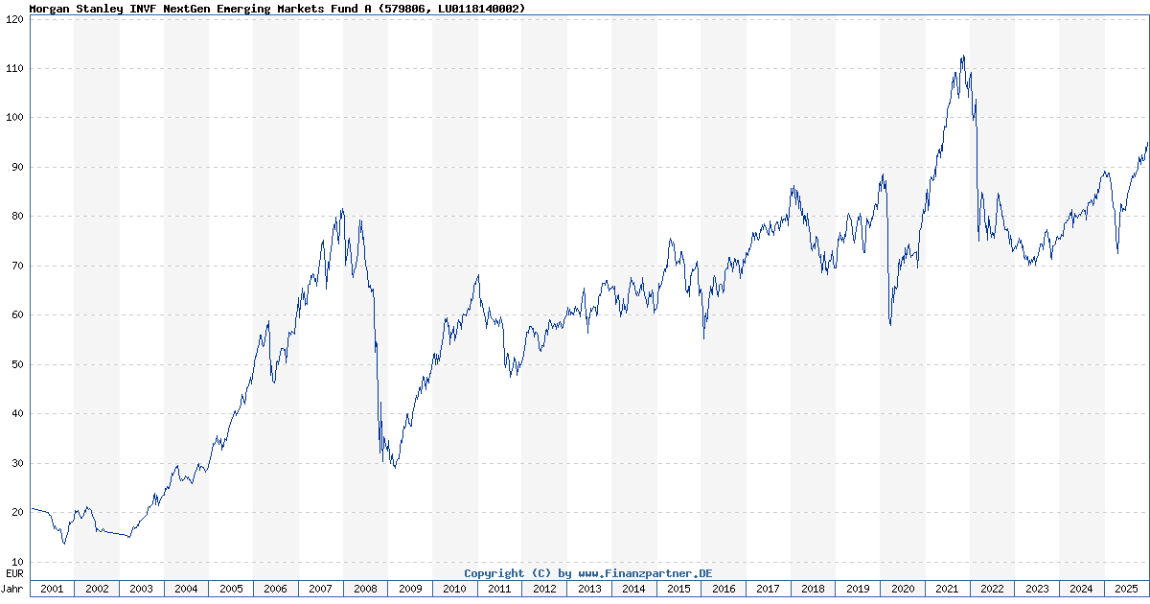The height and width of the screenshot is (604, 1150).
Task: Select the 2020 year label
Action: pos(903,589)
